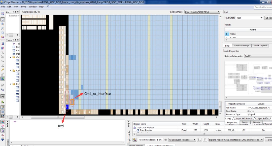Open the Tools menu
The width and height of the screenshot is (272, 146).
(24, 7)
